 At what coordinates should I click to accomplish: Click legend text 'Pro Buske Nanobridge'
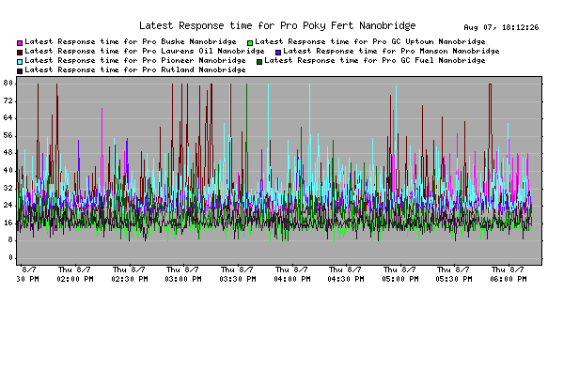point(189,41)
